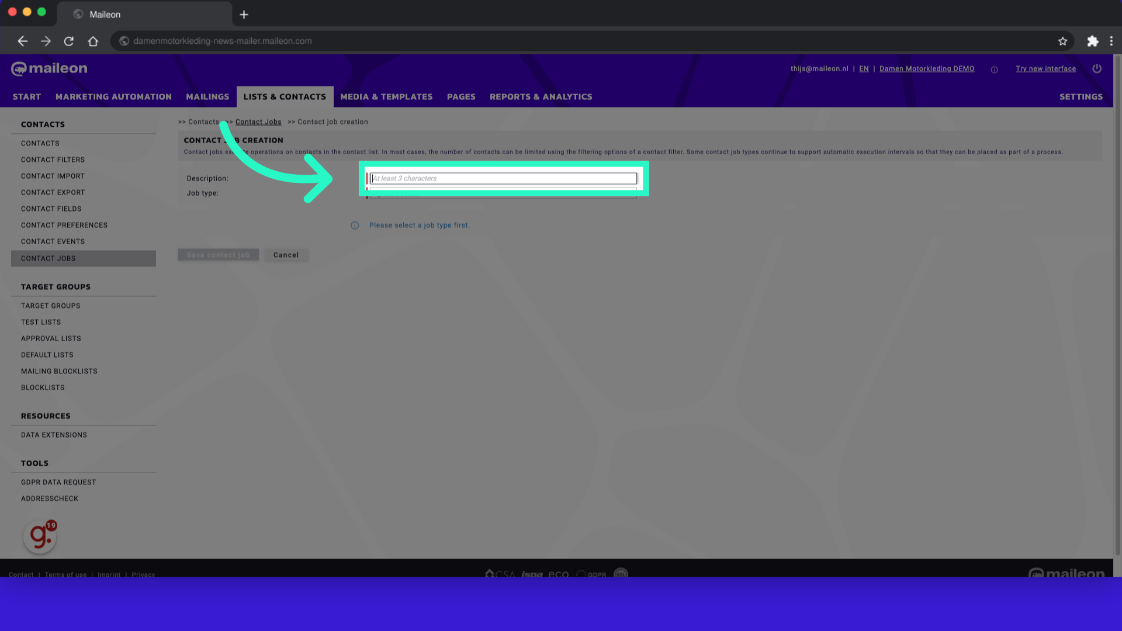Click the browser extensions icon
Screen dimensions: 1122x631
point(1093,41)
